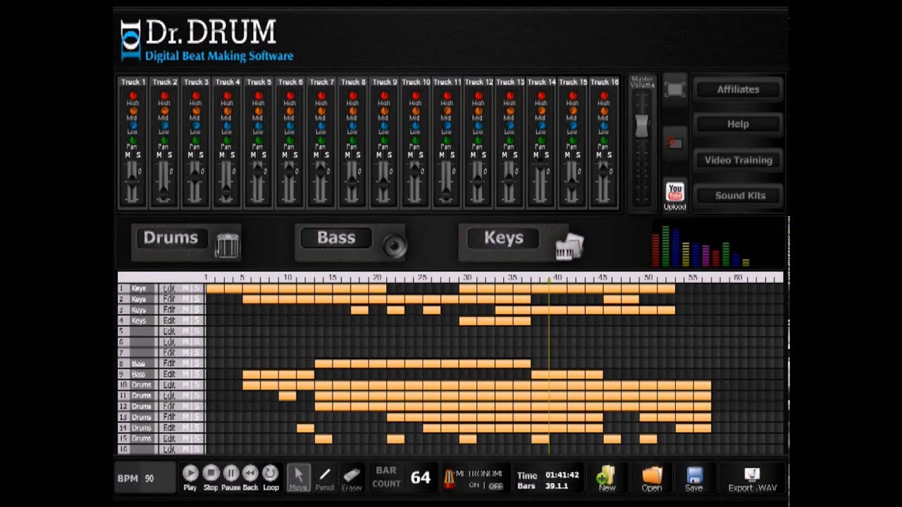Solo sequencer row 8 Bass
The width and height of the screenshot is (902, 507).
click(197, 363)
